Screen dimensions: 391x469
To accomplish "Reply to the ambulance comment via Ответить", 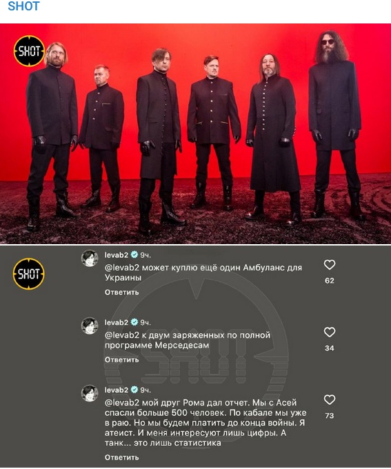I will click(x=122, y=292).
